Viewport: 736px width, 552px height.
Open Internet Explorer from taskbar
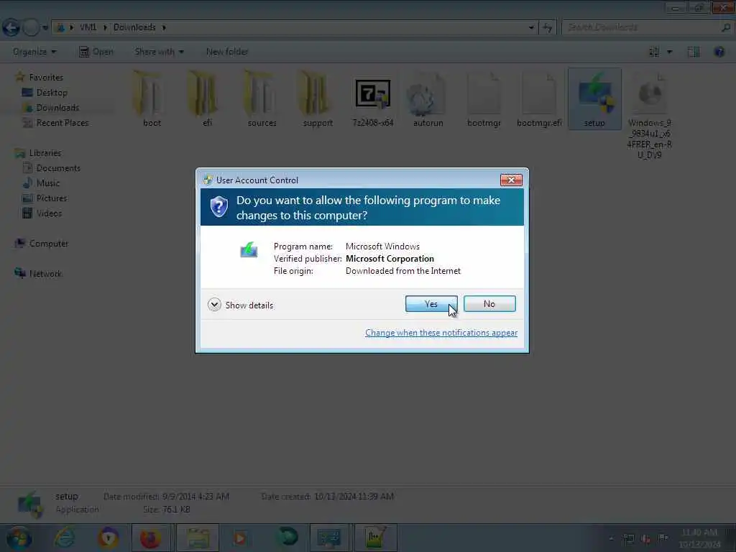pos(64,538)
